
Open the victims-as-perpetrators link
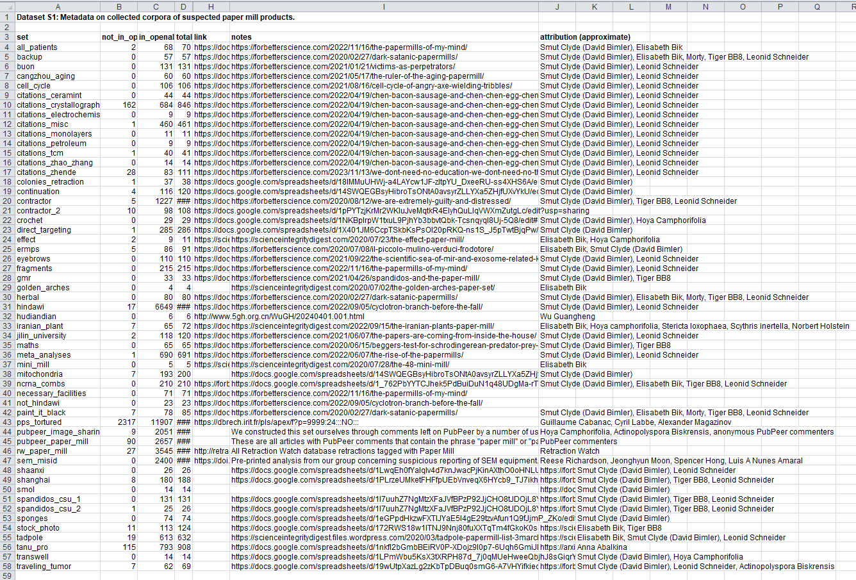pyautogui.click(x=343, y=67)
